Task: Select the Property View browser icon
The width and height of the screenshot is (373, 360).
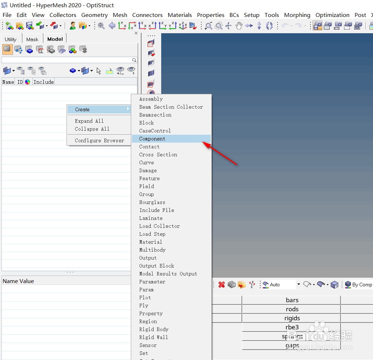Action: [x=51, y=50]
